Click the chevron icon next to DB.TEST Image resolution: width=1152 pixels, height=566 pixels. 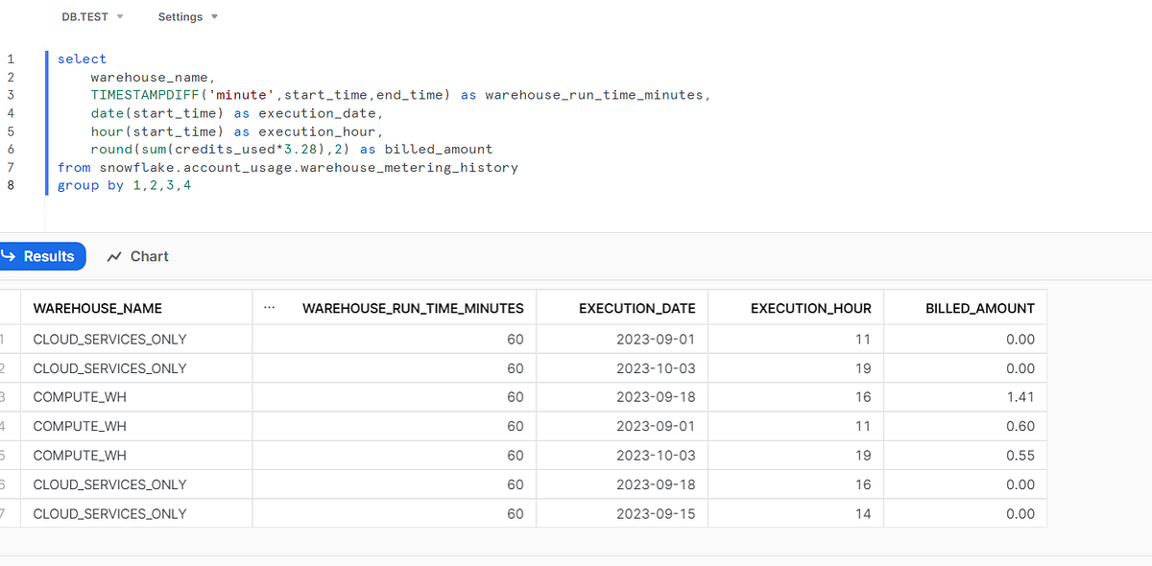click(118, 16)
